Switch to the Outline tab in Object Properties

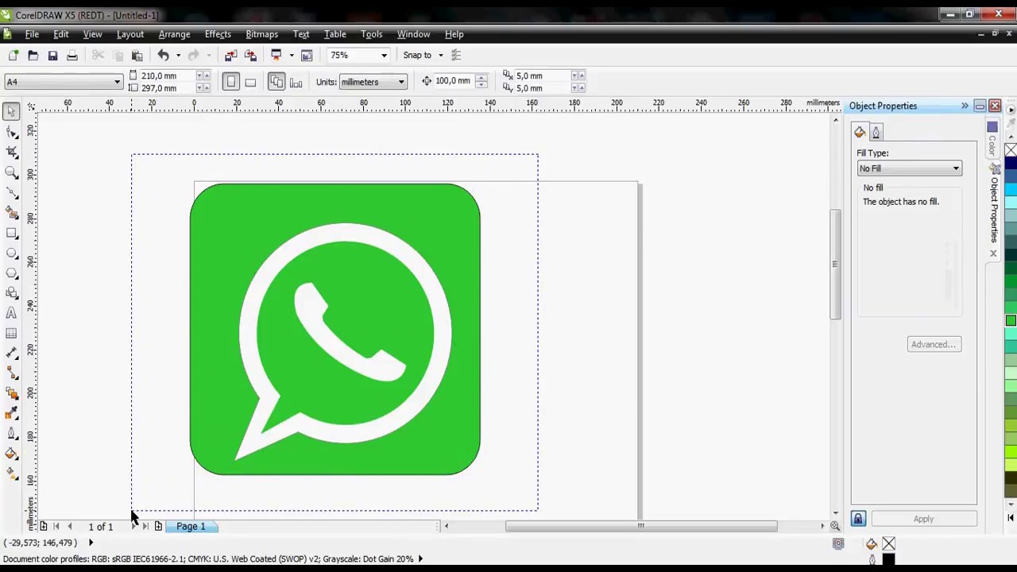[876, 133]
